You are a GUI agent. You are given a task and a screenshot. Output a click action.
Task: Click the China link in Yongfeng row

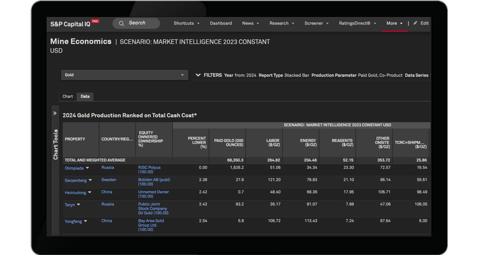106,221
